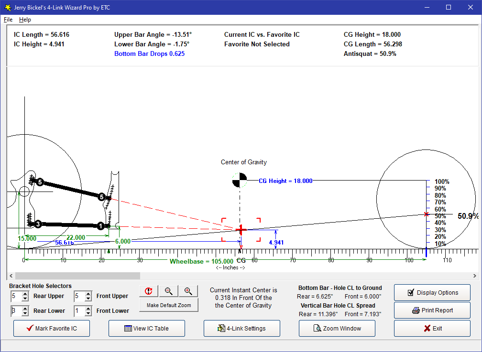Decrease the Rear Lower hole number

click(x=25, y=314)
